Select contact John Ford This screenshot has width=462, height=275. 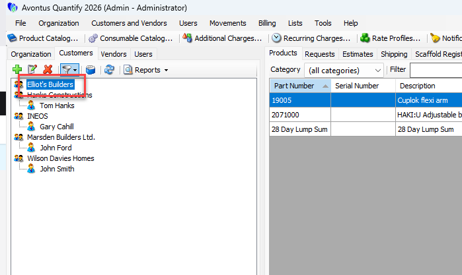click(56, 148)
